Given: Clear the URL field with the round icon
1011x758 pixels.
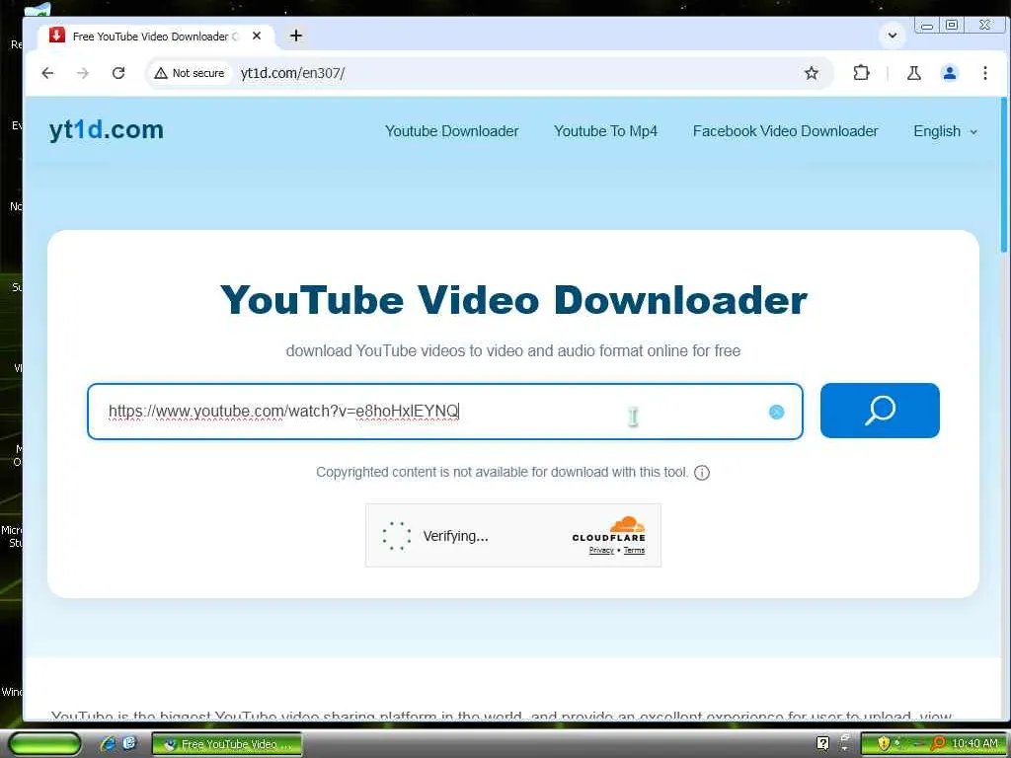Looking at the screenshot, I should click(x=776, y=412).
